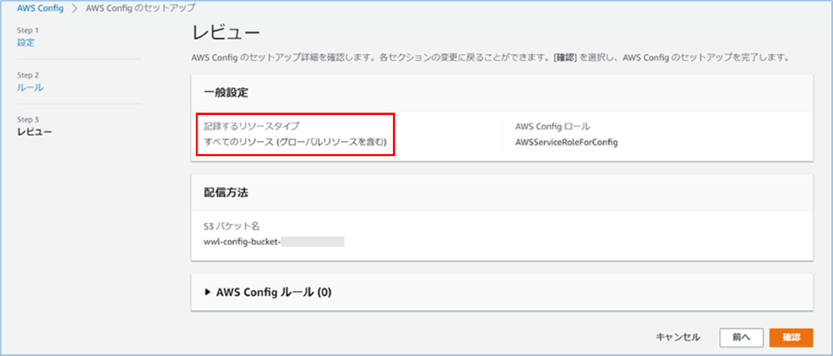Open the AWS Config breadcrumb link

tap(40, 8)
